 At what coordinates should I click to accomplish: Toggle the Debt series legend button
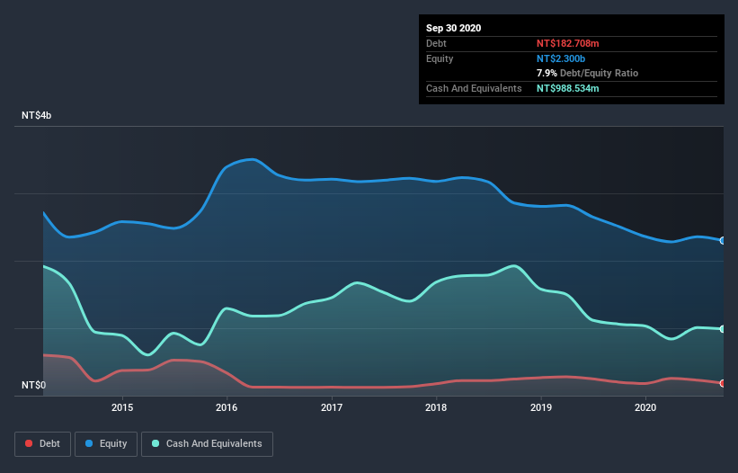tap(43, 444)
